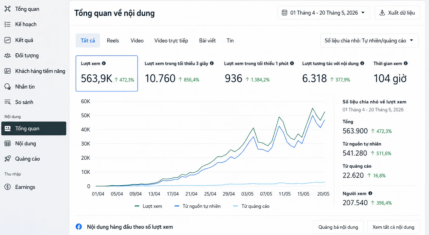Screen dimensions: 429x235
Task: Click the Đối tượng people icon
Action: pyautogui.click(x=8, y=55)
